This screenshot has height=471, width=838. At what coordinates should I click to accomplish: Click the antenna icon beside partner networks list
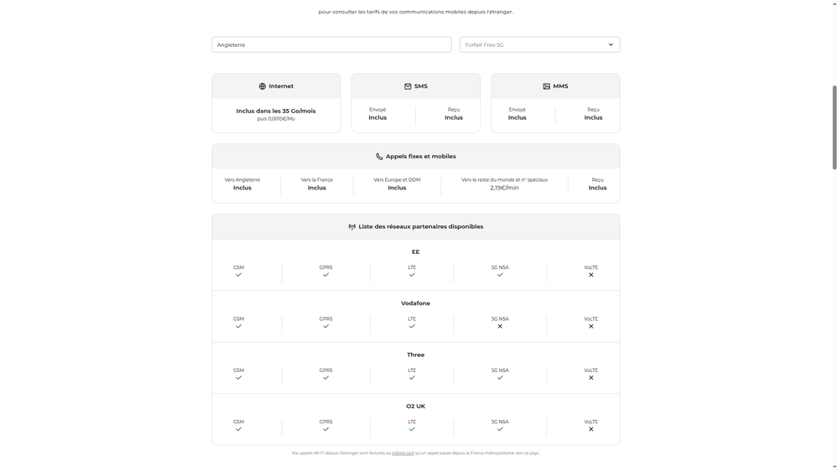(352, 227)
